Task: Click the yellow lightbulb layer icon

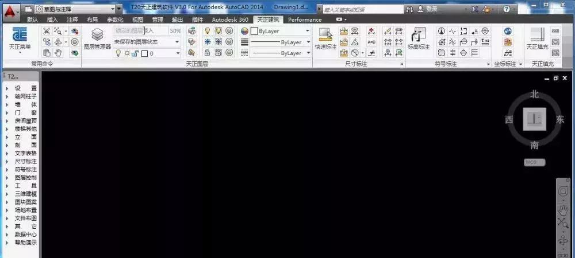Action: pos(208,31)
